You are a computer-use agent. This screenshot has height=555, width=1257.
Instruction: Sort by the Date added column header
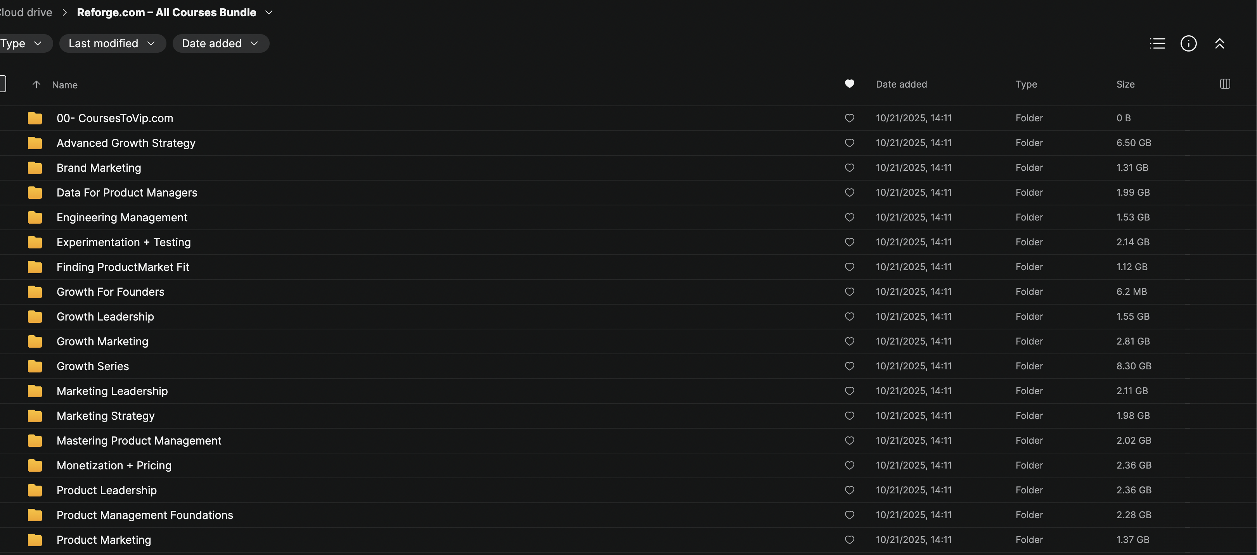[x=901, y=84]
